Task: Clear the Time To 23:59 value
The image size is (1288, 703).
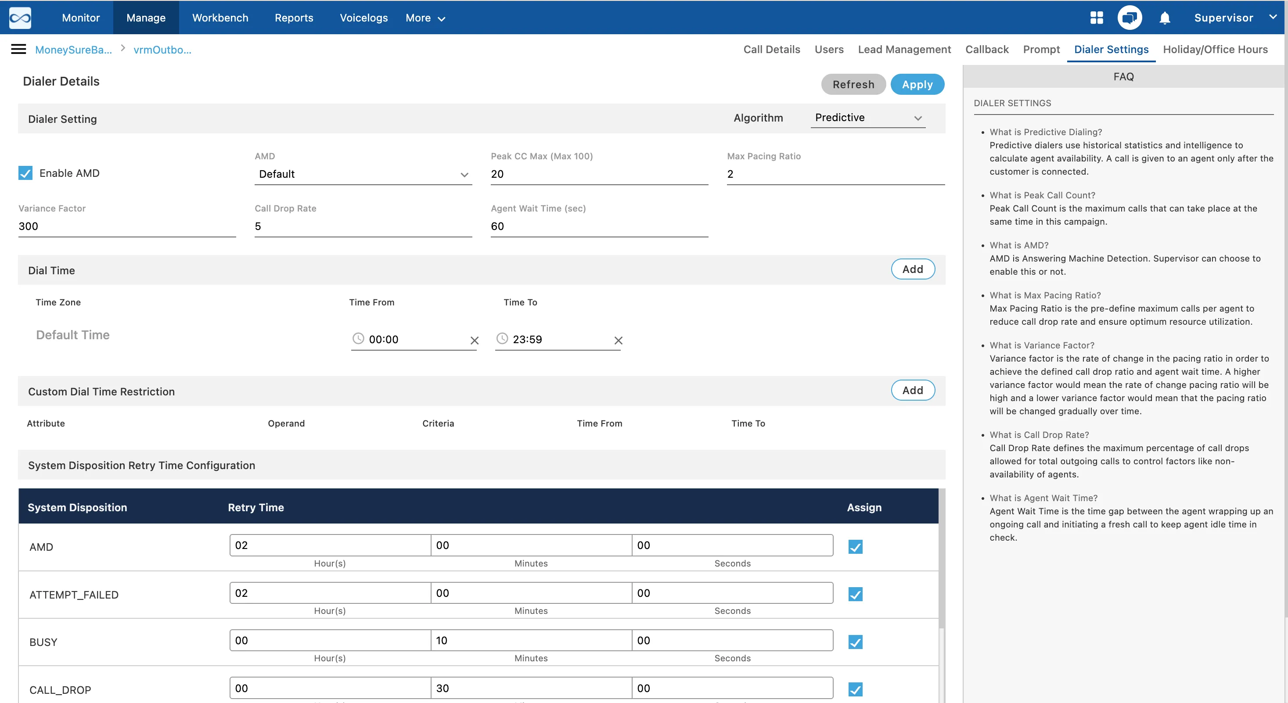Action: coord(619,340)
